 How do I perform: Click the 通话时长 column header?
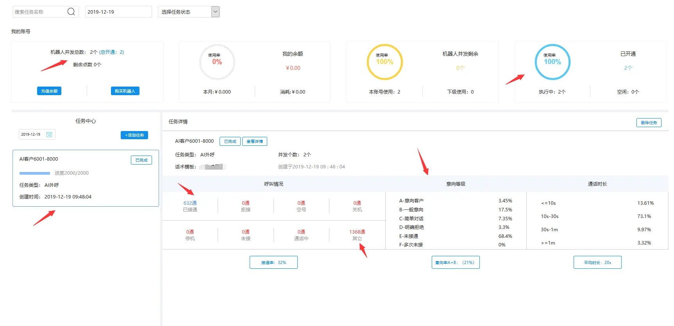click(597, 184)
